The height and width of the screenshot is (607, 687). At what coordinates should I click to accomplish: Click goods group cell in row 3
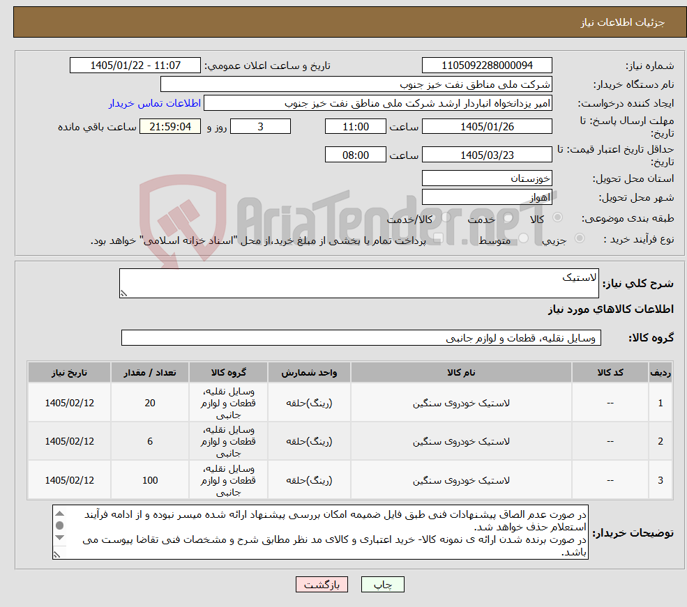[x=228, y=480]
